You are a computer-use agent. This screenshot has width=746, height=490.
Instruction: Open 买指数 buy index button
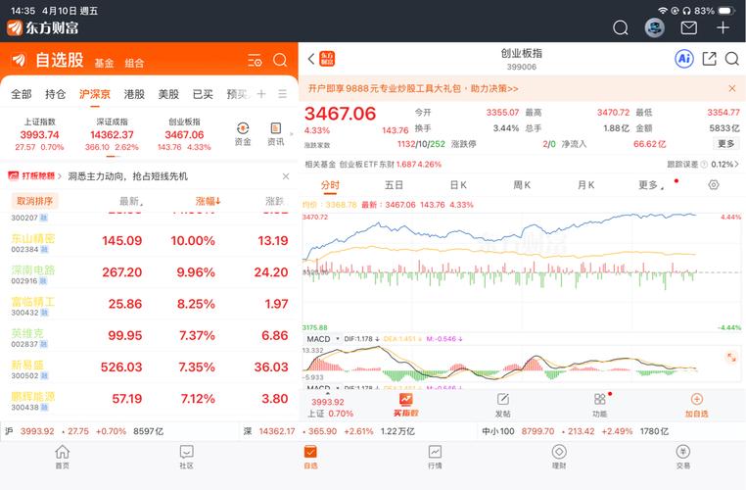(406, 406)
